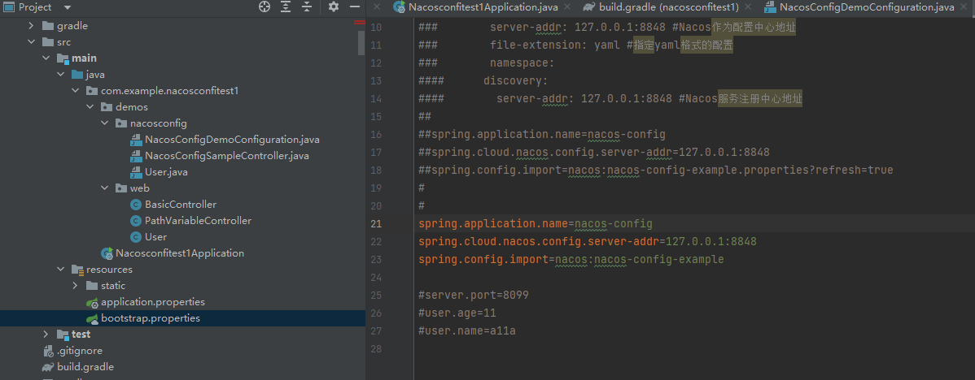Select the gradle folder icon

(x=48, y=26)
